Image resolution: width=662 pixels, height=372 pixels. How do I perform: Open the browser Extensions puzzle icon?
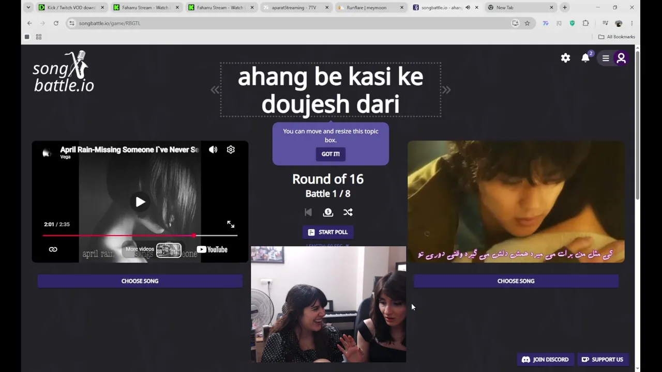click(585, 23)
